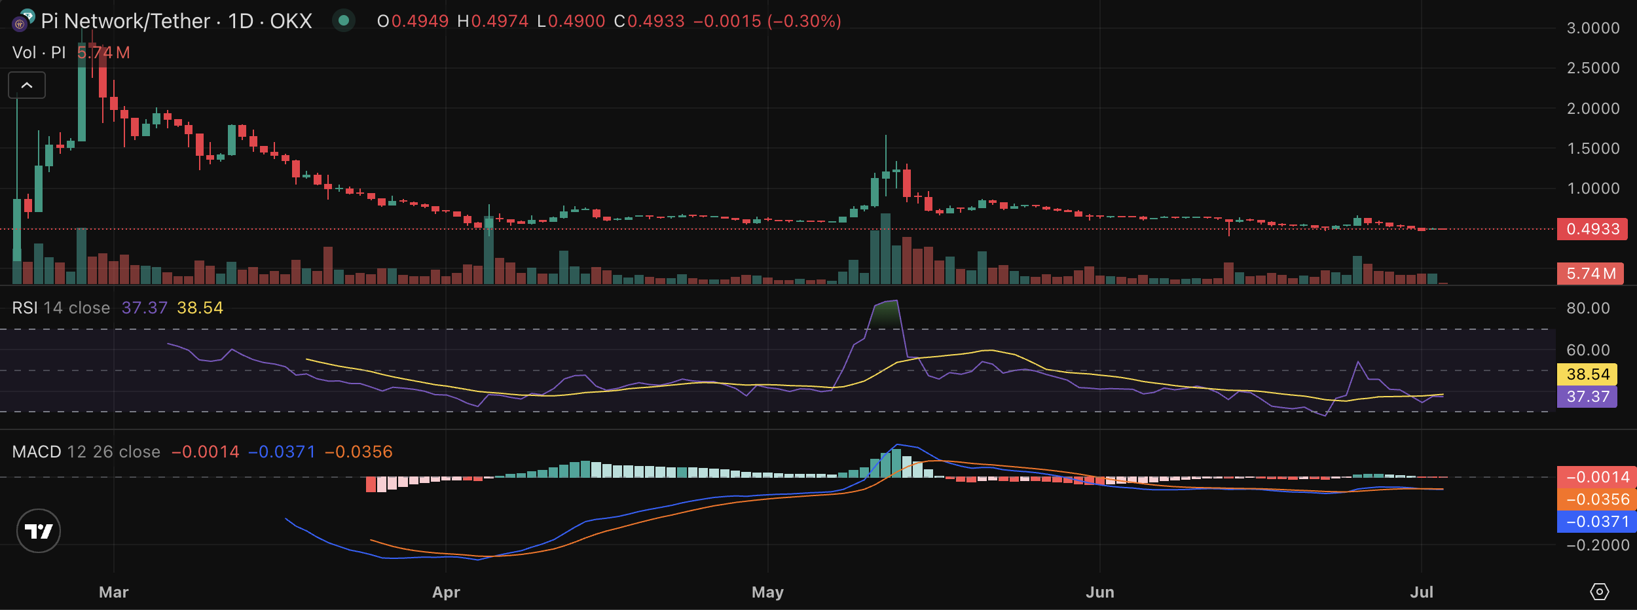Click the TradingView logo button

click(x=39, y=531)
